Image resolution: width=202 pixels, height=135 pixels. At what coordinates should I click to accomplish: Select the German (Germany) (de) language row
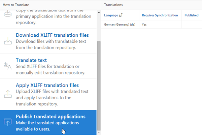[x=120, y=25]
